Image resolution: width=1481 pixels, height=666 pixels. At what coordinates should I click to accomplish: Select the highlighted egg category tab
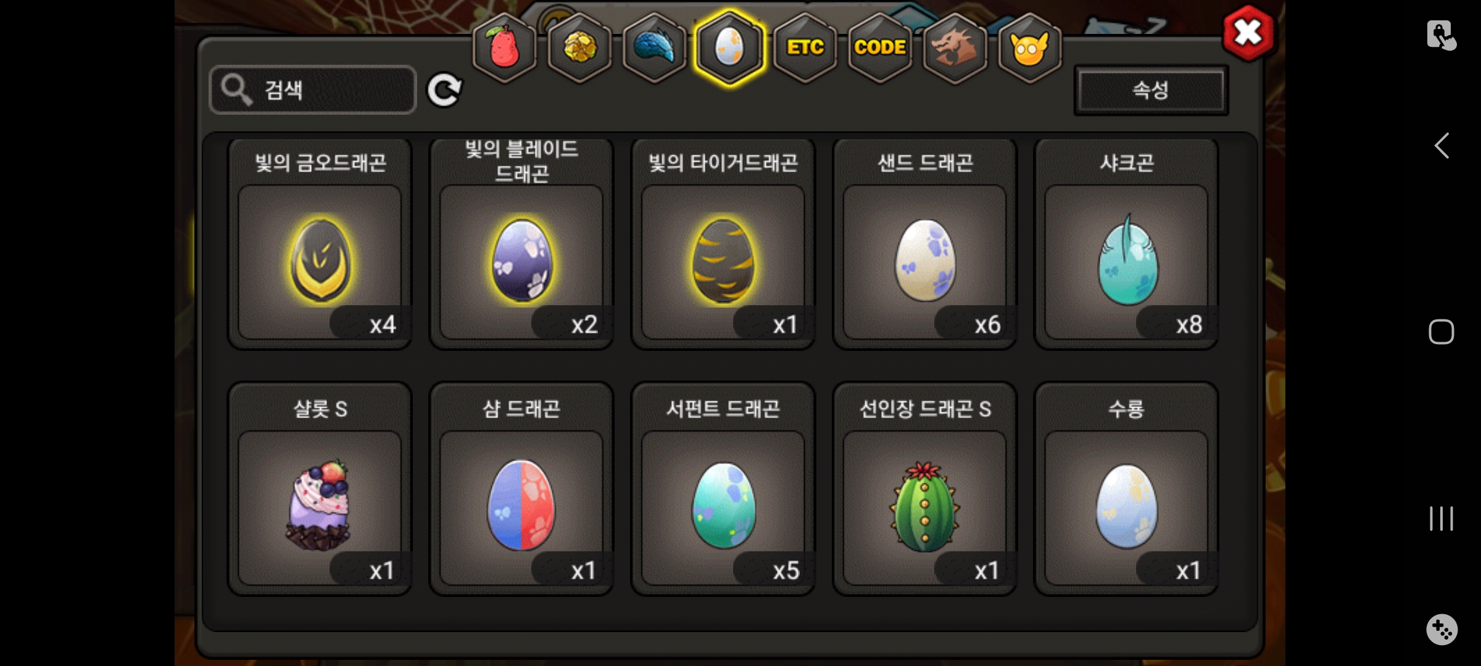pyautogui.click(x=729, y=47)
